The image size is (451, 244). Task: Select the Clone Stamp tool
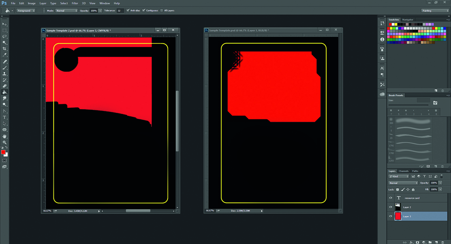[x=5, y=74]
